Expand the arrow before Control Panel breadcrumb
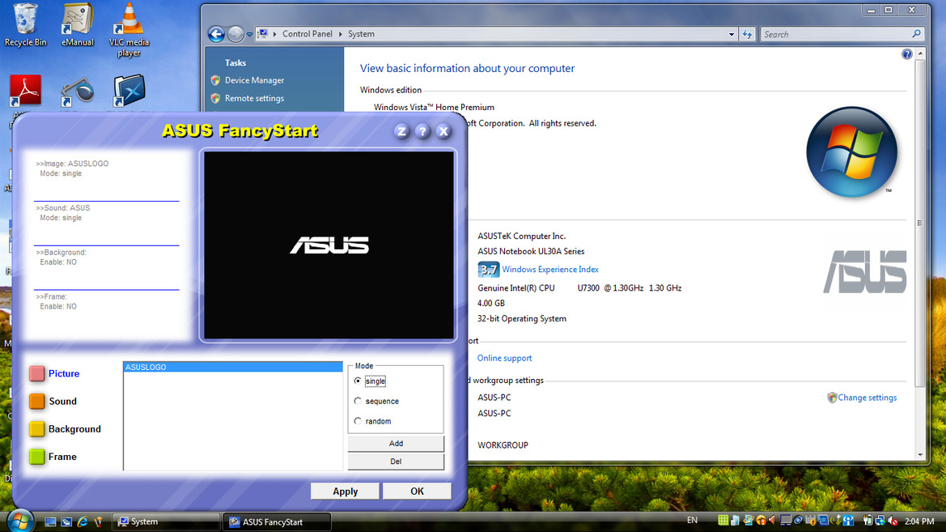Viewport: 946px width, 532px height. pyautogui.click(x=274, y=35)
